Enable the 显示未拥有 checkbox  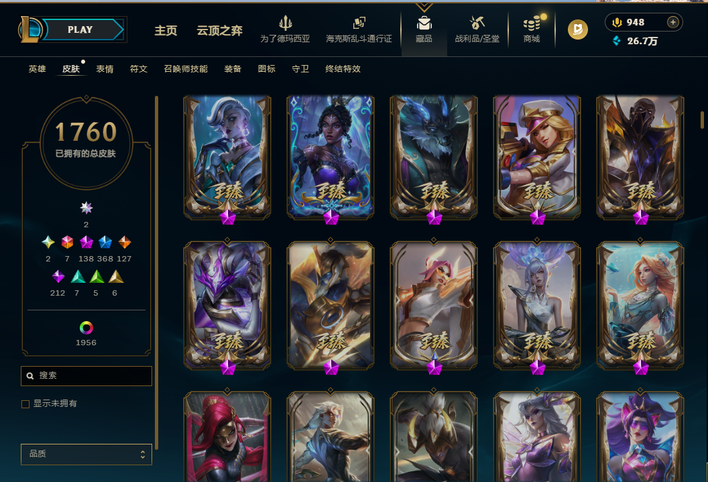[25, 404]
